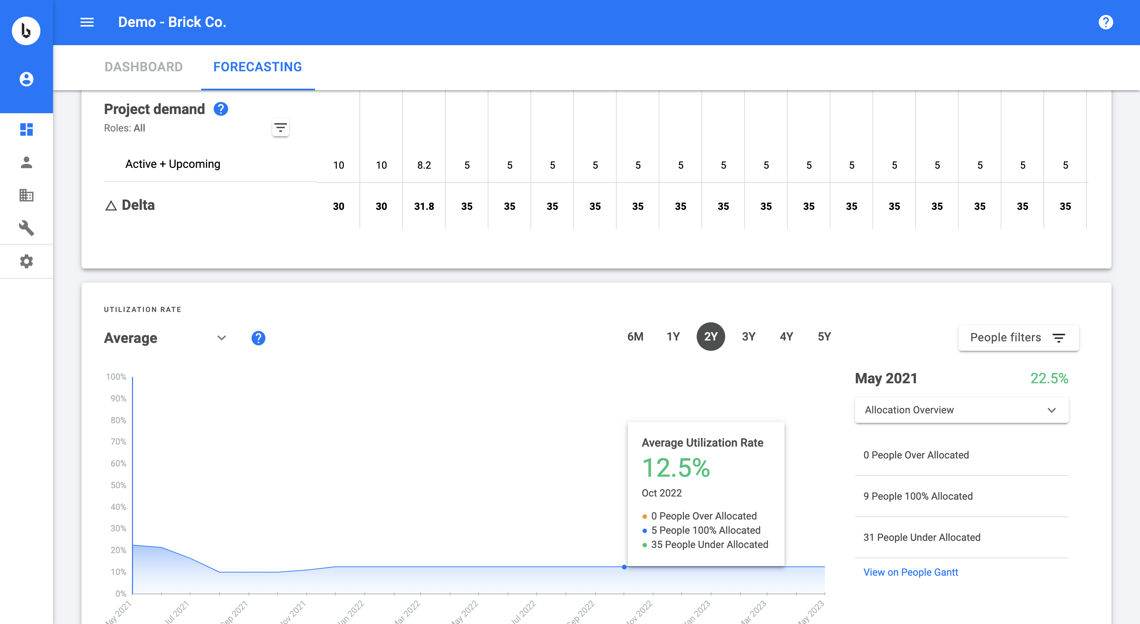Open the user account profile icon
The height and width of the screenshot is (624, 1140).
coord(26,79)
